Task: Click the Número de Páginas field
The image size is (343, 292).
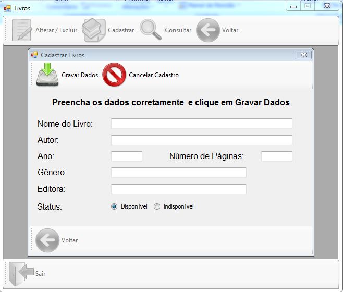Action: (276, 156)
